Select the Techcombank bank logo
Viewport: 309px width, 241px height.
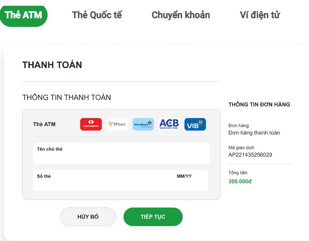(91, 125)
